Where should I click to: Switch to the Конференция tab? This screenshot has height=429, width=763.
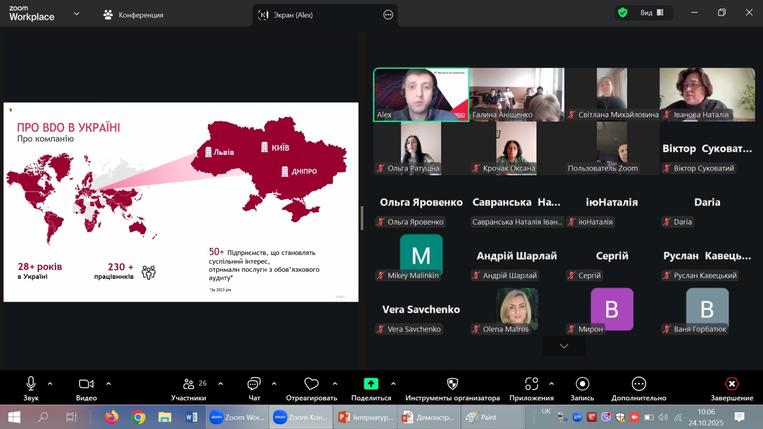pos(134,15)
